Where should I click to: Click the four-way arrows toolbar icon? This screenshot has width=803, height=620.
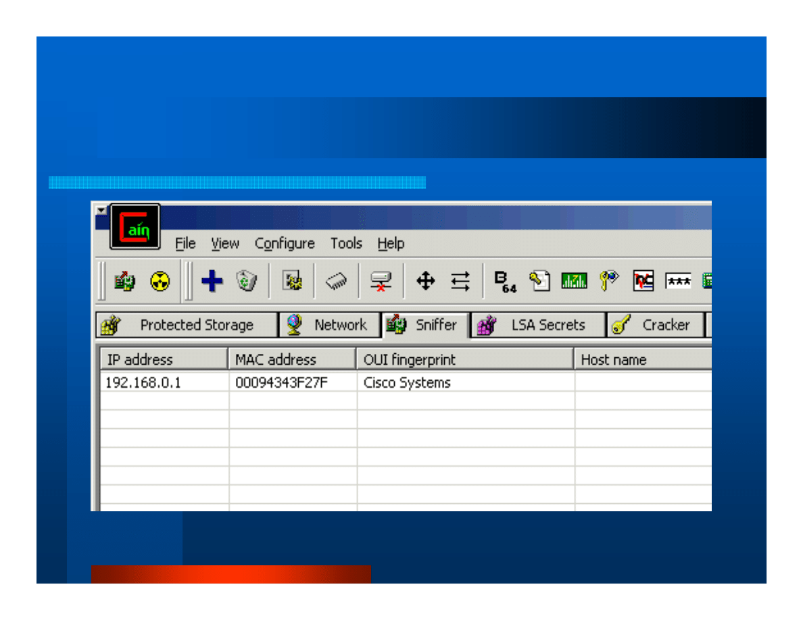click(425, 281)
